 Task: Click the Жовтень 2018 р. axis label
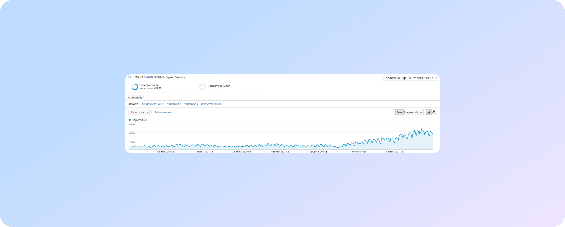click(x=280, y=152)
